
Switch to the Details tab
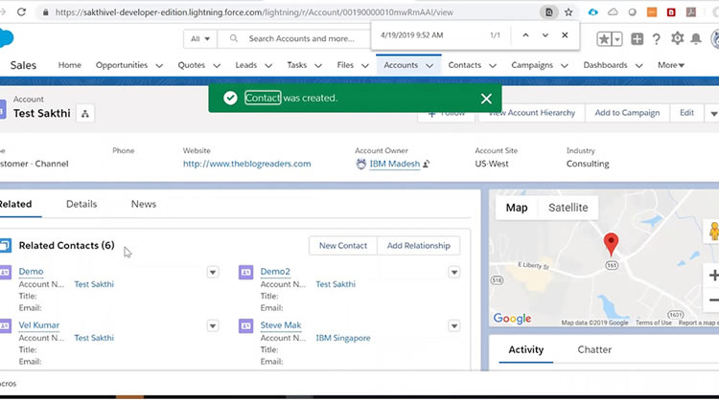point(81,204)
